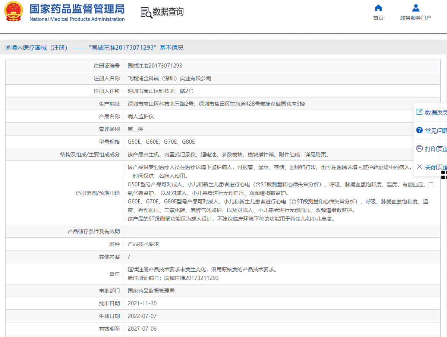Click the document icon before 境内医疗器械 heading
447x337 pixels.
pyautogui.click(x=8, y=47)
